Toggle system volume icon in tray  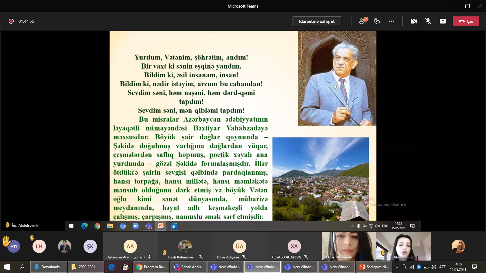point(433,267)
